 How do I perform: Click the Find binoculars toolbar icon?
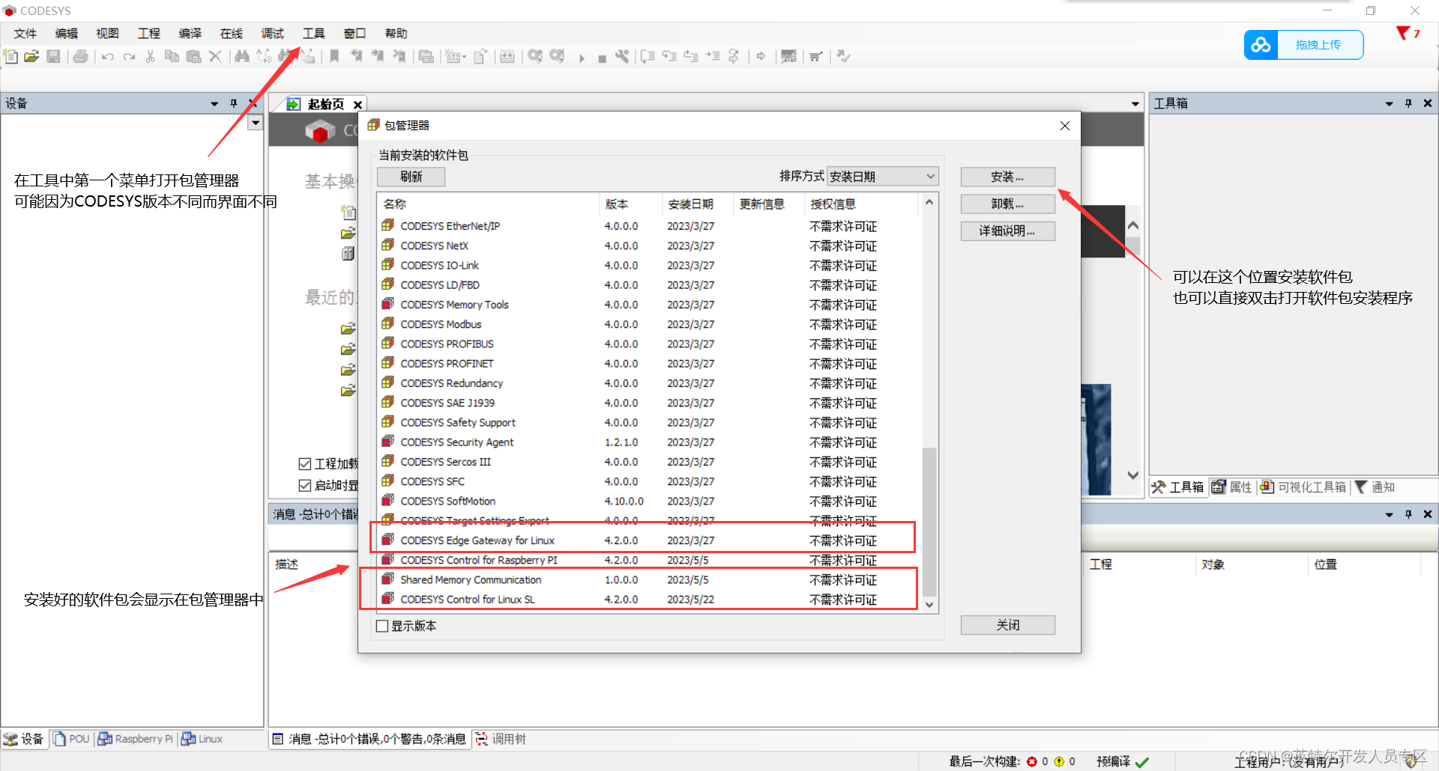242,56
